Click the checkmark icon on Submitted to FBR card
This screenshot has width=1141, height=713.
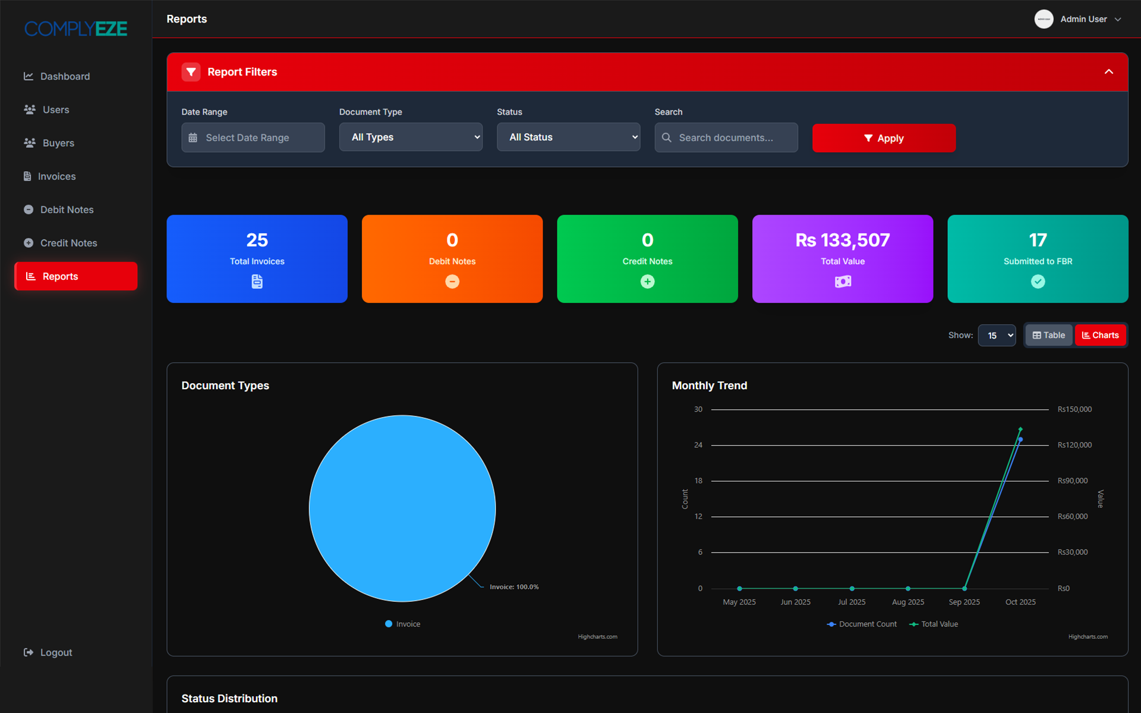click(1038, 282)
